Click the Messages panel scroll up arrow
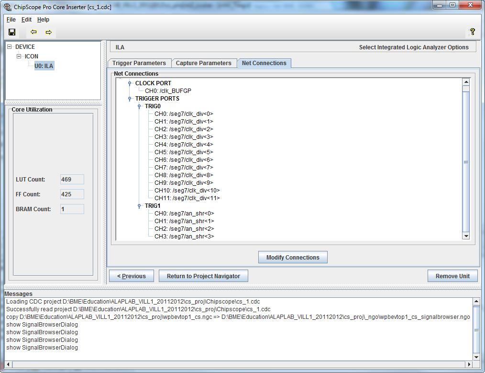The width and height of the screenshot is (485, 373). [476, 301]
